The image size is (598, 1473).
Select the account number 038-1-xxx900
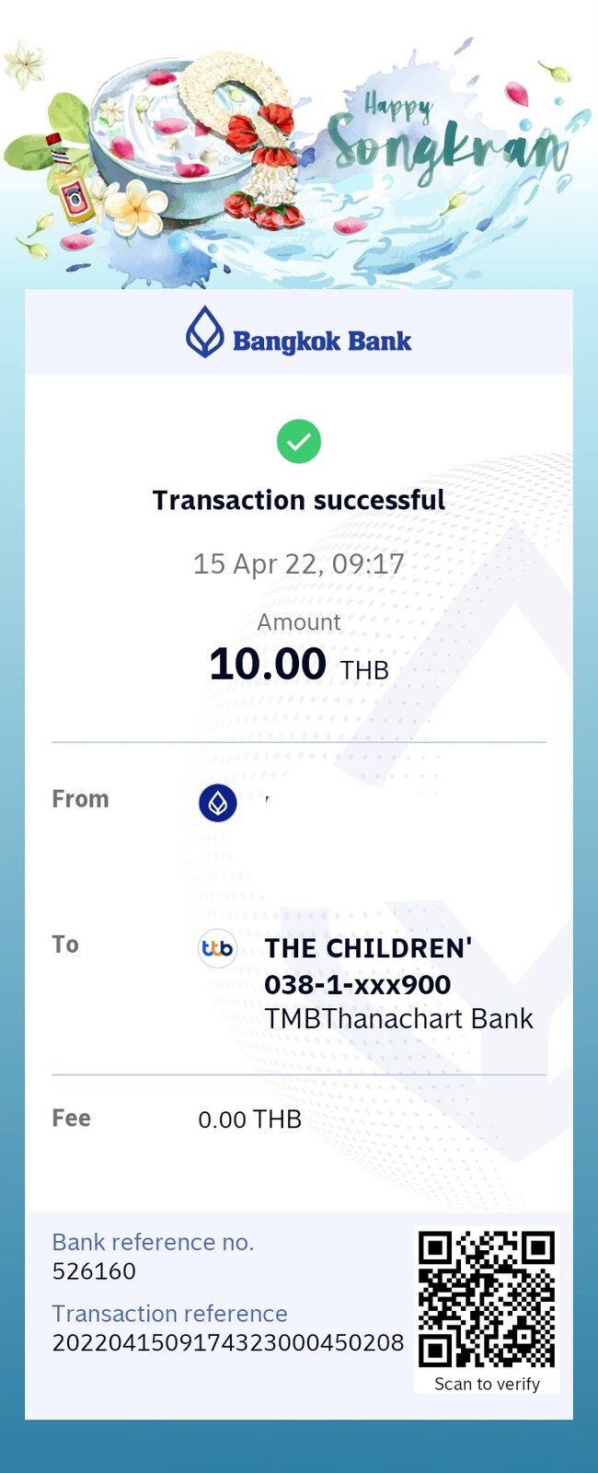[357, 984]
